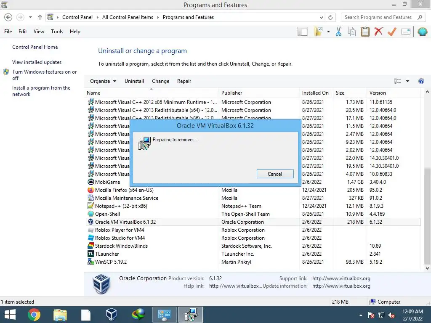Open the recent locations dropdown arrow
Viewport: 431px width, 323px height.
pos(30,17)
